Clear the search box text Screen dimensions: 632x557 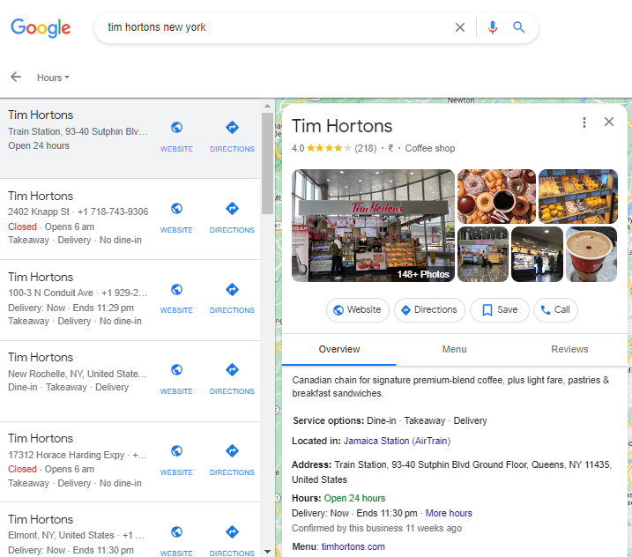[460, 27]
